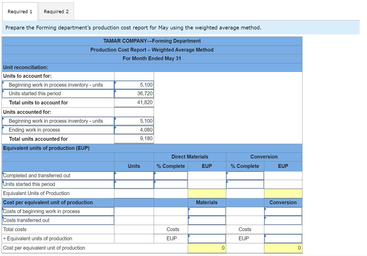Click the 'Total units accounted for' label
The height and width of the screenshot is (256, 367).
[38, 139]
